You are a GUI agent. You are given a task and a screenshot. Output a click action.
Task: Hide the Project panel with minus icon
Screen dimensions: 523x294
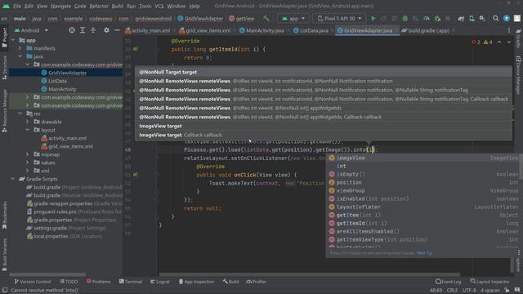[x=117, y=30]
